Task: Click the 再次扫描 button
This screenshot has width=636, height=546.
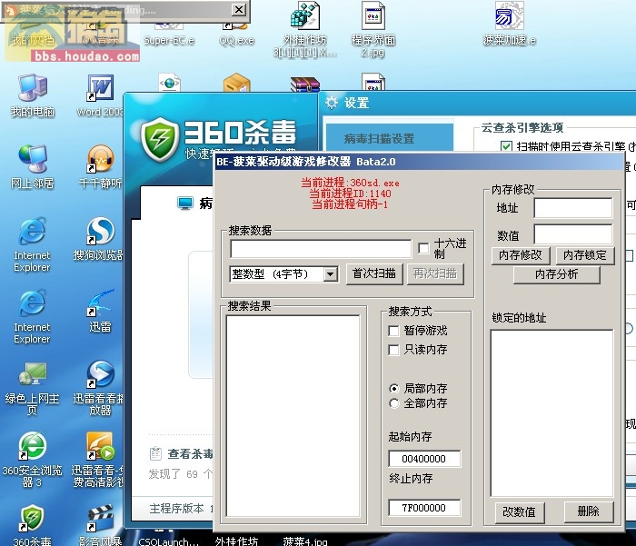Action: pyautogui.click(x=435, y=273)
